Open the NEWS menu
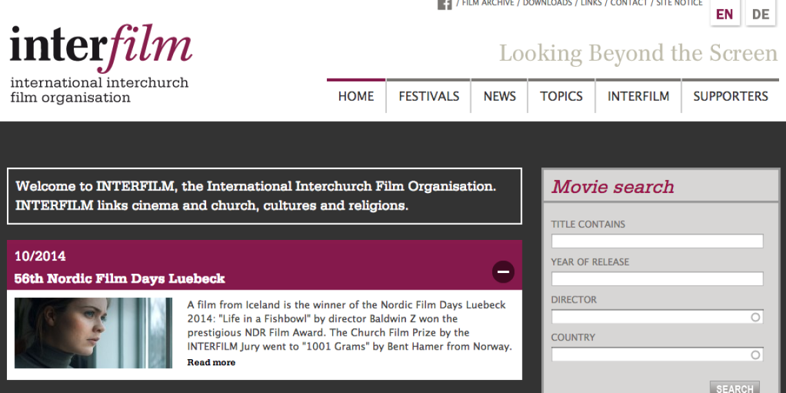The image size is (786, 393). pyautogui.click(x=499, y=97)
